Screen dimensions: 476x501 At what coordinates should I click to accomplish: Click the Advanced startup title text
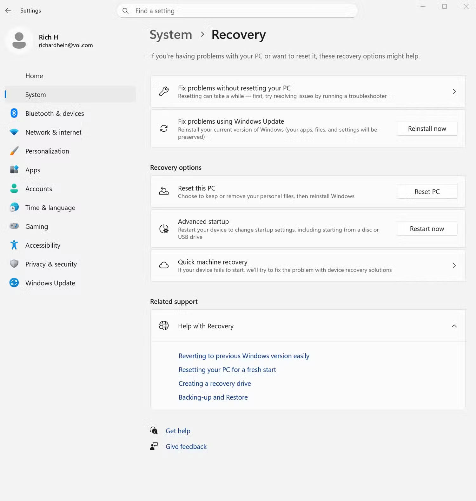pos(203,221)
